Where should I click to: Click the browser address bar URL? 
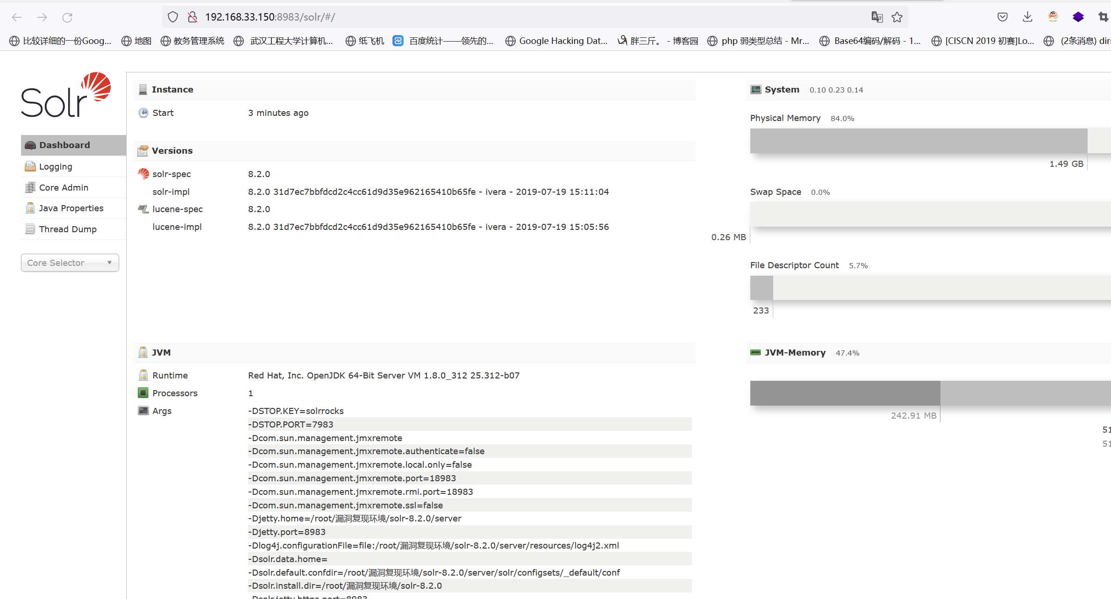tap(270, 17)
